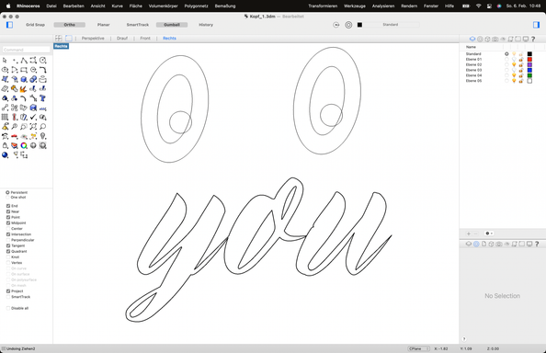546x353 pixels.
Task: Click the record arrow icon in toolbar
Action: (x=336, y=25)
